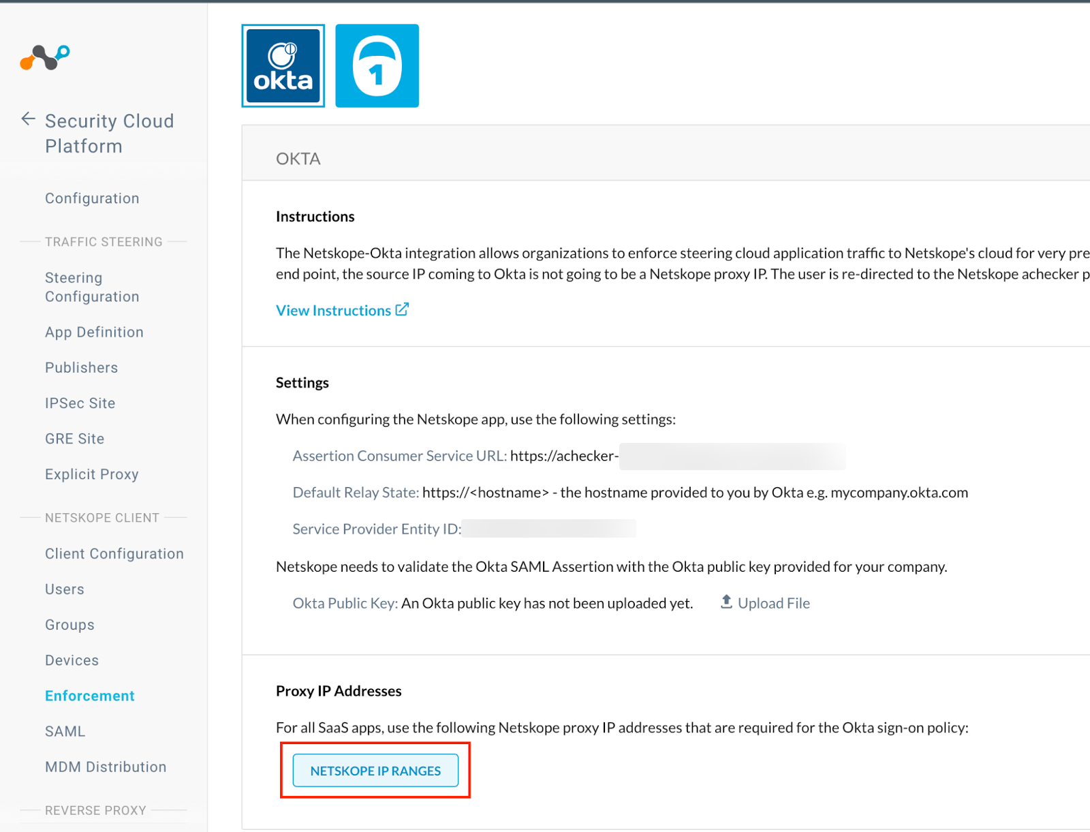Open IPSec Site settings

[x=80, y=403]
